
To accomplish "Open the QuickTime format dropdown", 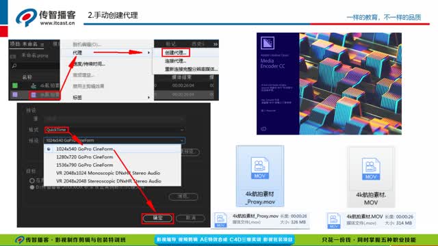I will [114, 130].
